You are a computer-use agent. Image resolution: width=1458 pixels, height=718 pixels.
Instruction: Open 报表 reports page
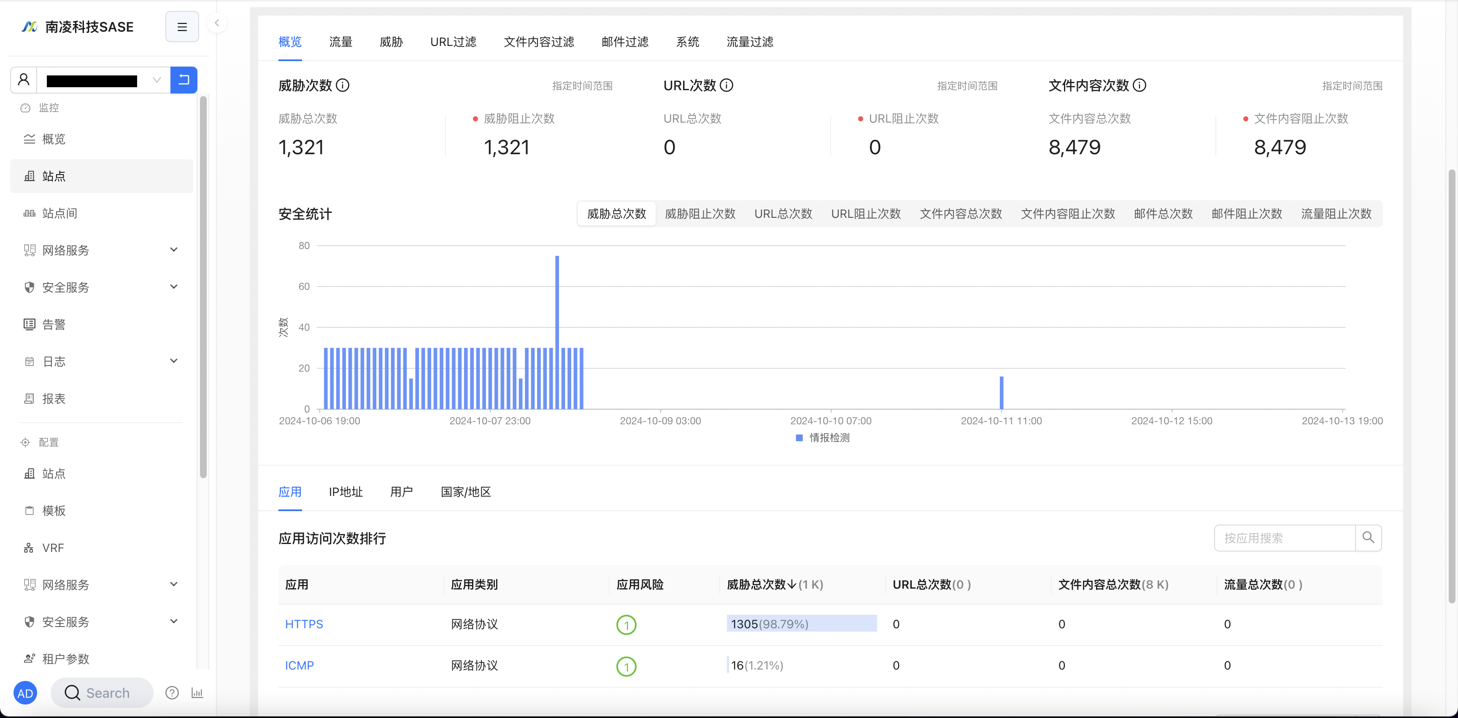click(102, 399)
